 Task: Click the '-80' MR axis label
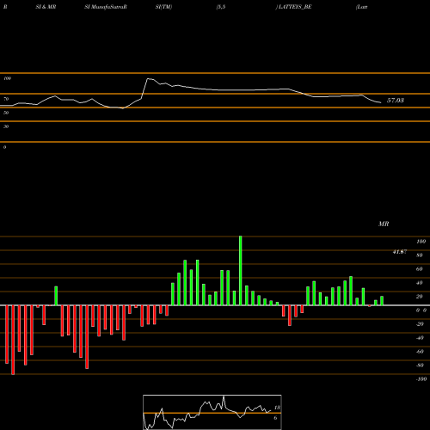click(420, 365)
